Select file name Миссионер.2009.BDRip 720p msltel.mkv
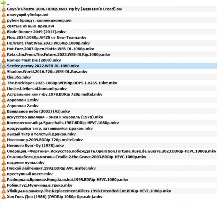The height and width of the screenshot is (205, 223). (x=45, y=140)
